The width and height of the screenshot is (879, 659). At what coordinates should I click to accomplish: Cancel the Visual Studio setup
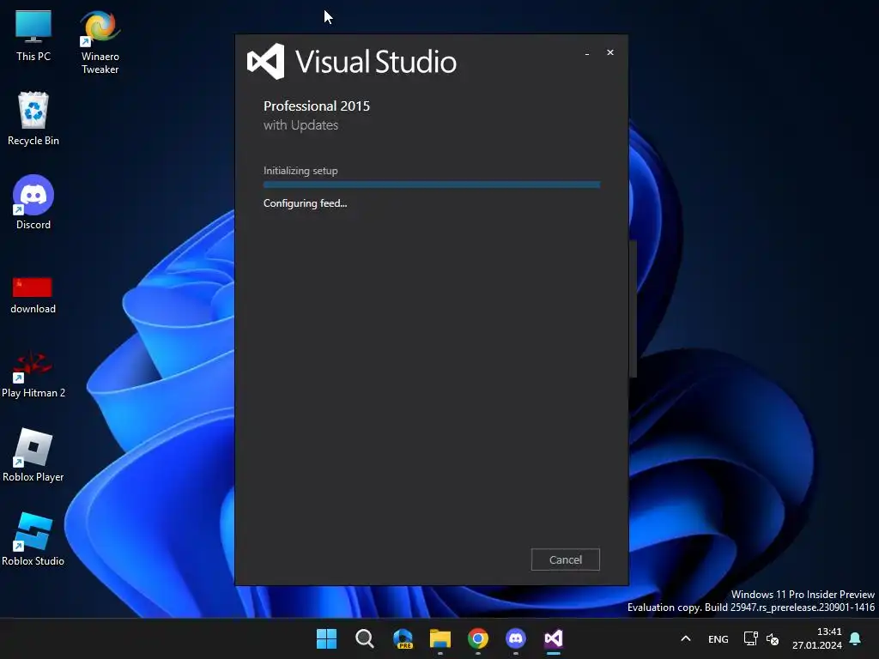pyautogui.click(x=565, y=559)
